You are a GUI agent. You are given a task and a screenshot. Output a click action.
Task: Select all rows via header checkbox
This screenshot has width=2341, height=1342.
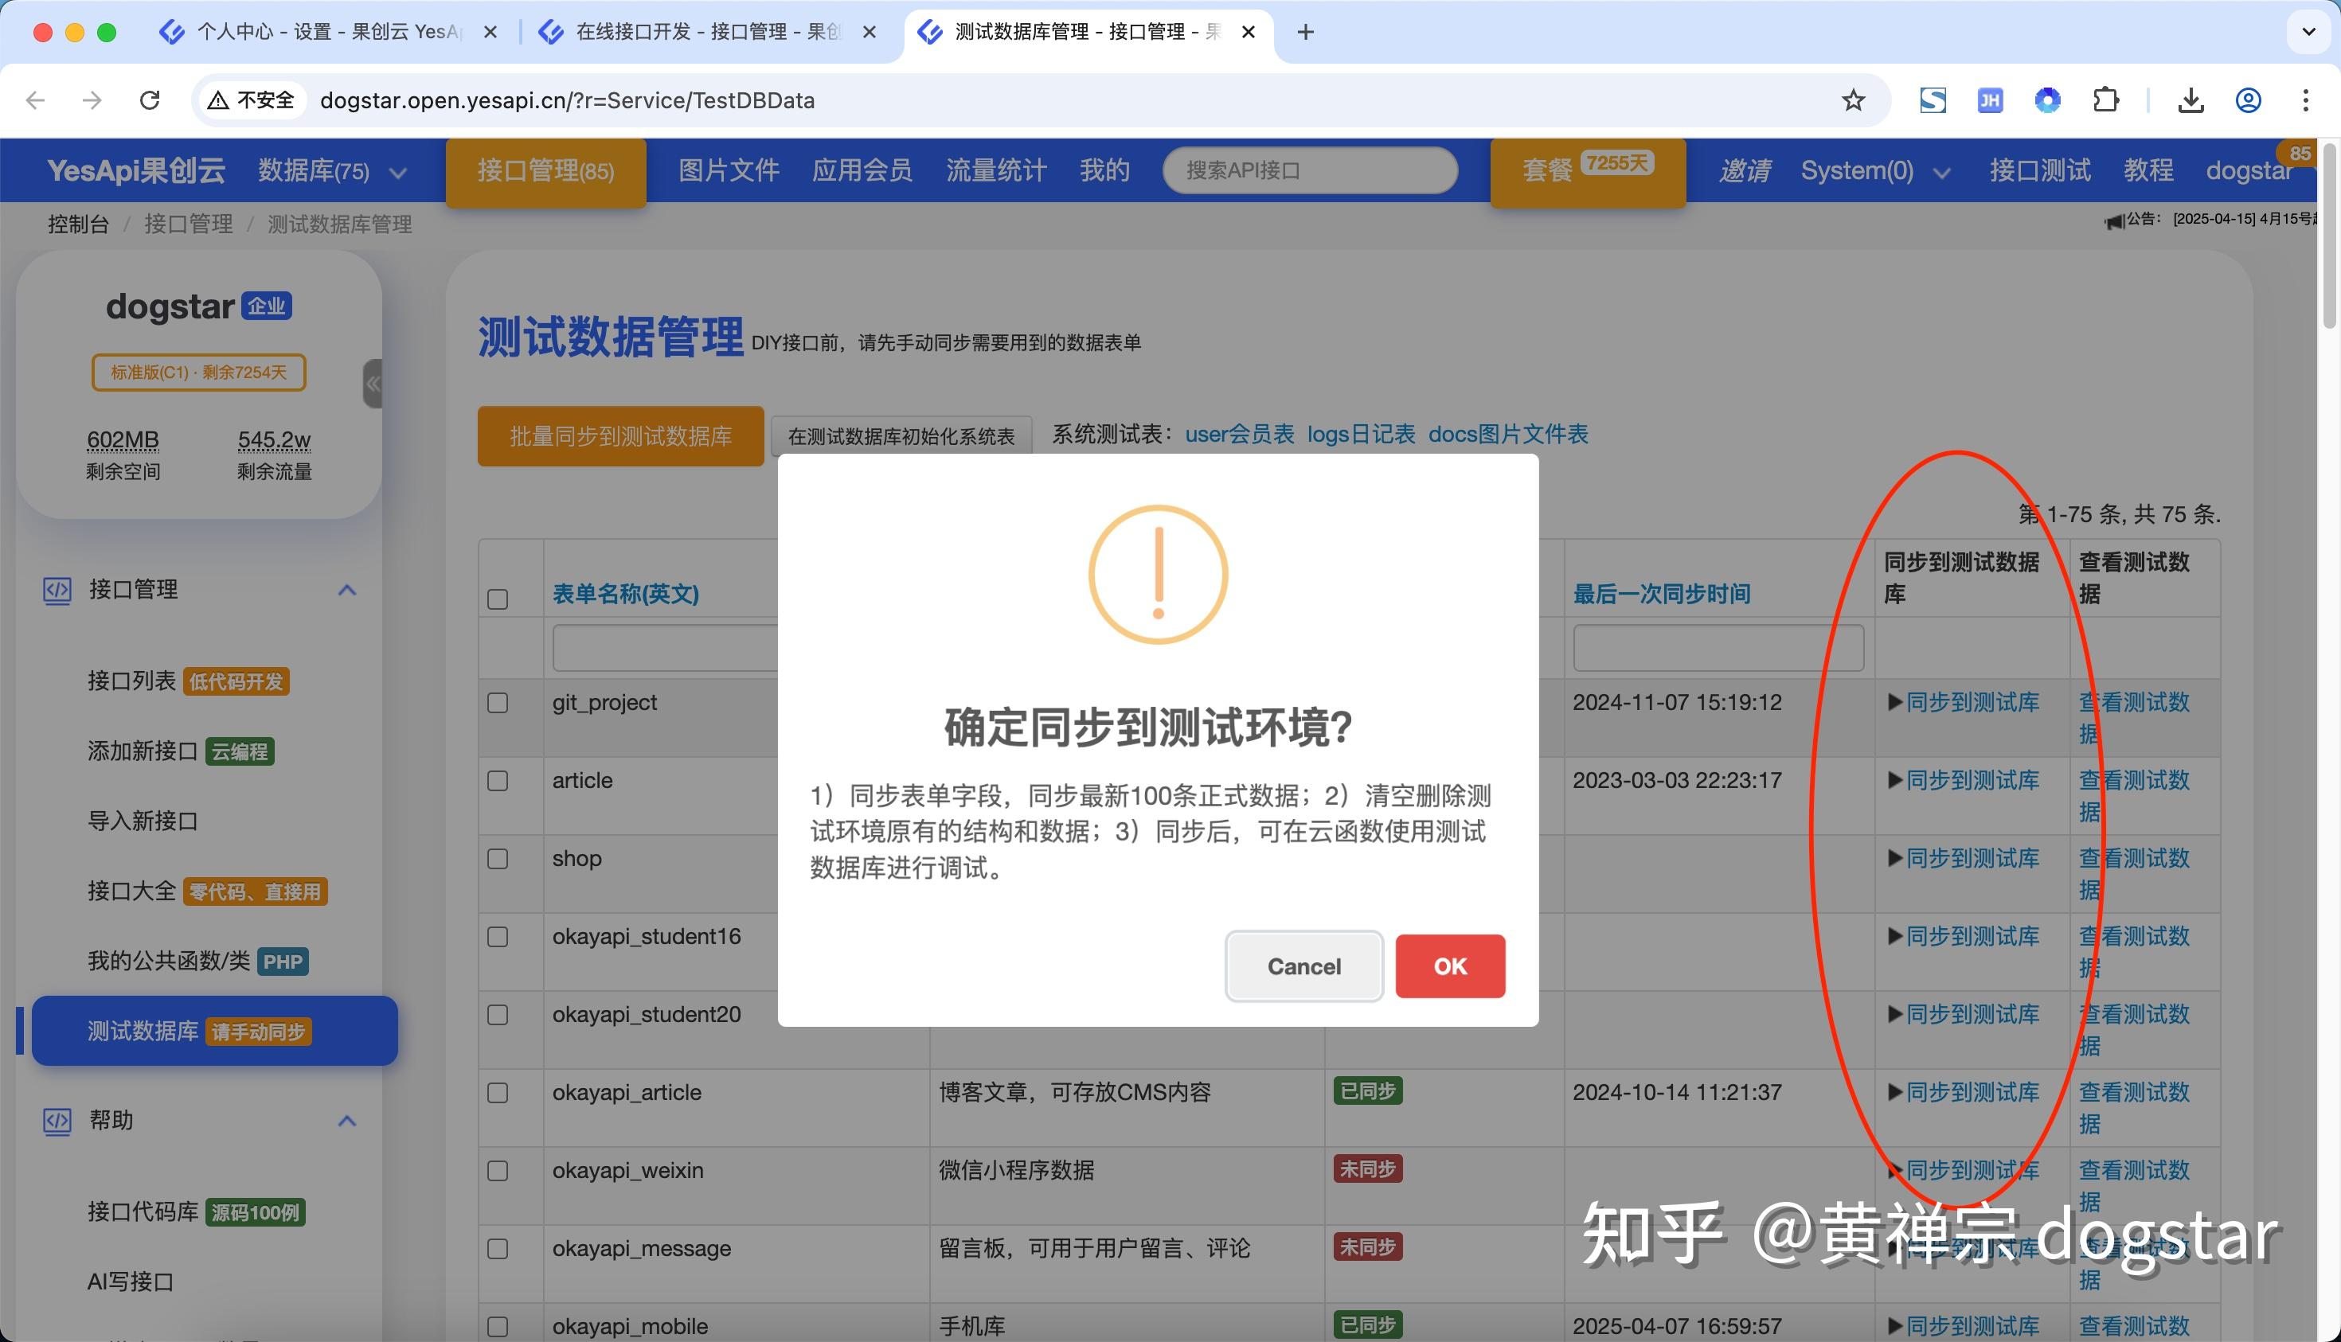coord(497,599)
